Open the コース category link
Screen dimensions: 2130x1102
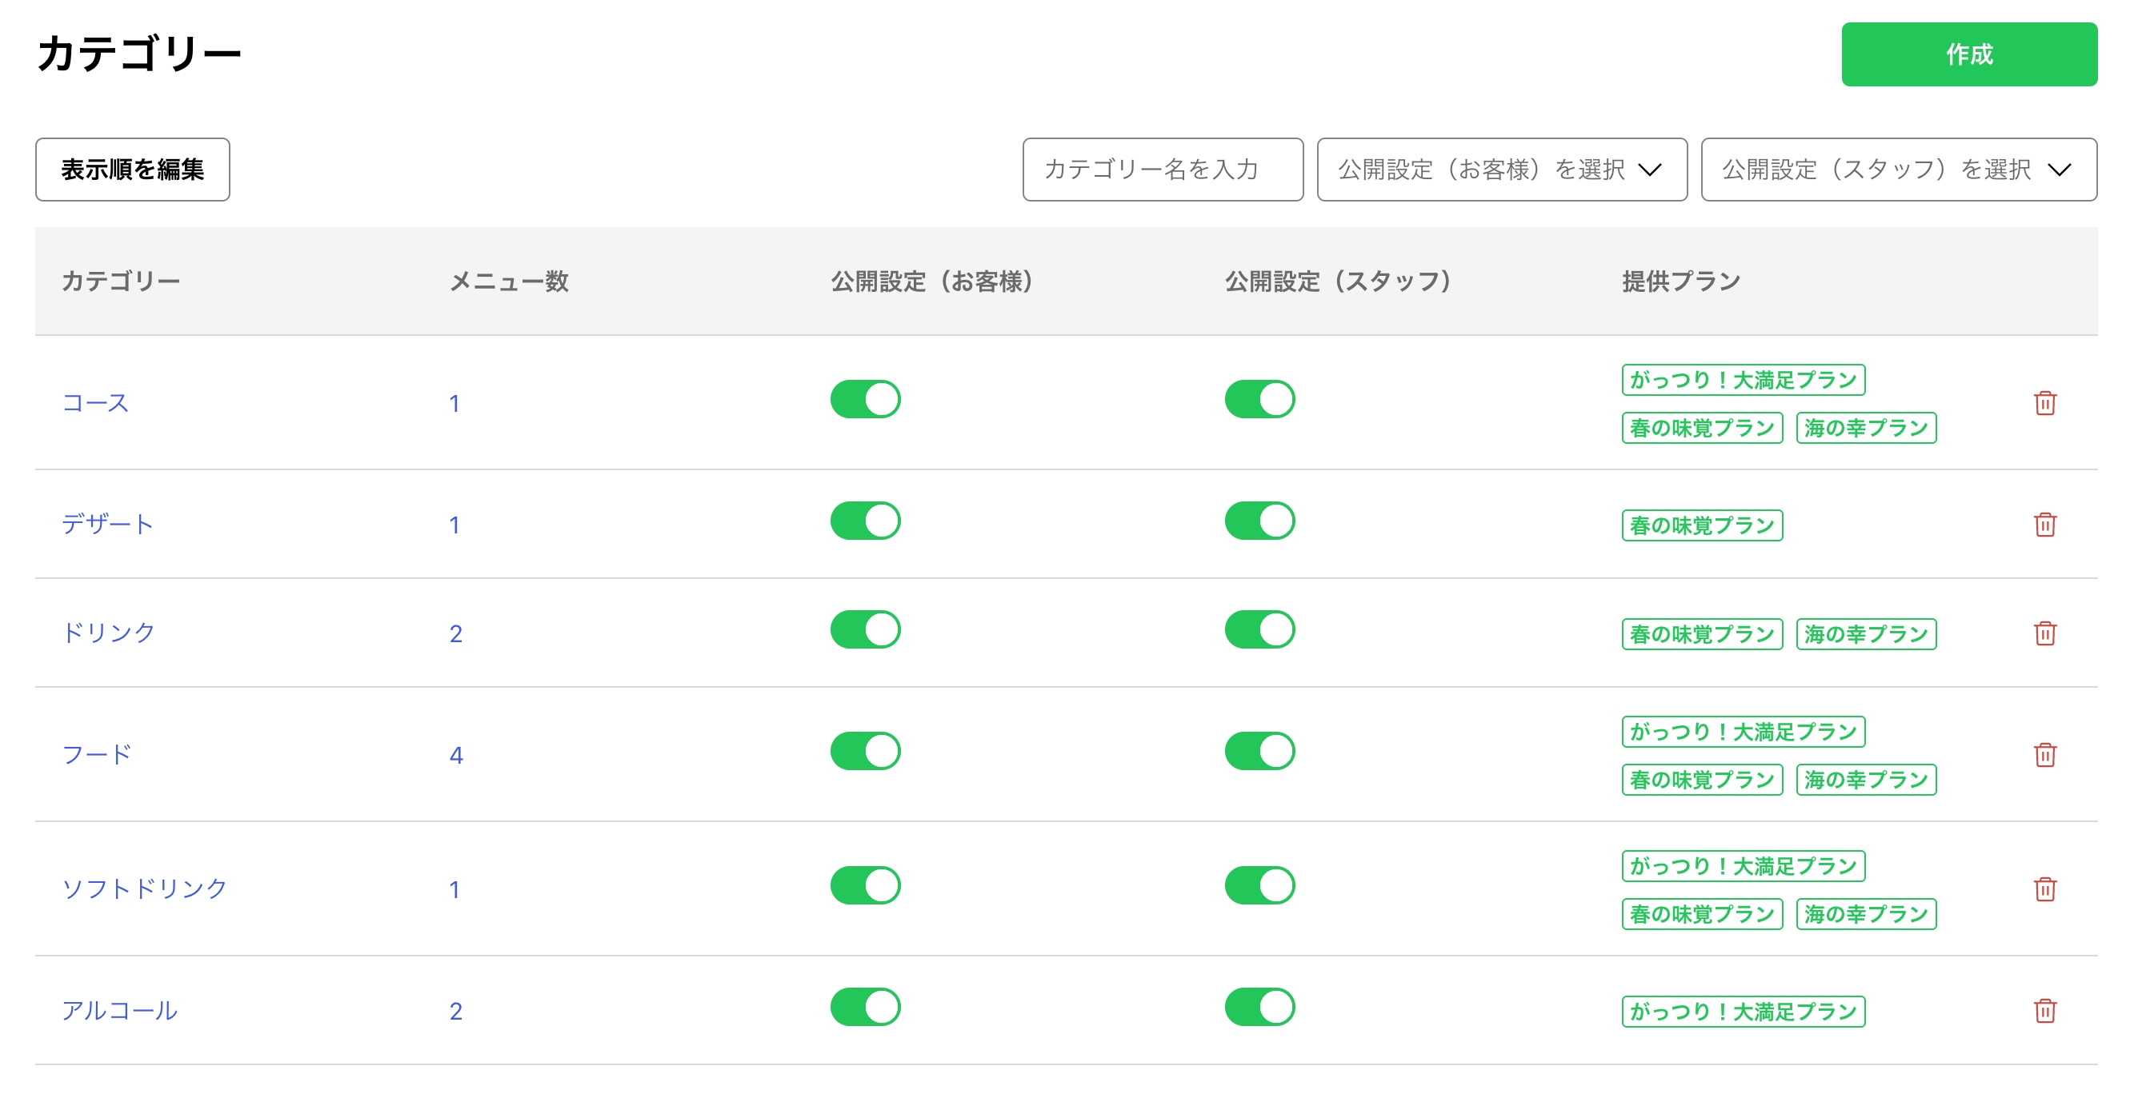(95, 402)
